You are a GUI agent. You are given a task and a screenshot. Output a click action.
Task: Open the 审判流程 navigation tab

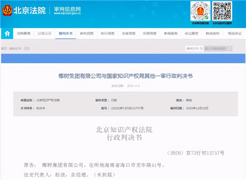[x=87, y=33]
